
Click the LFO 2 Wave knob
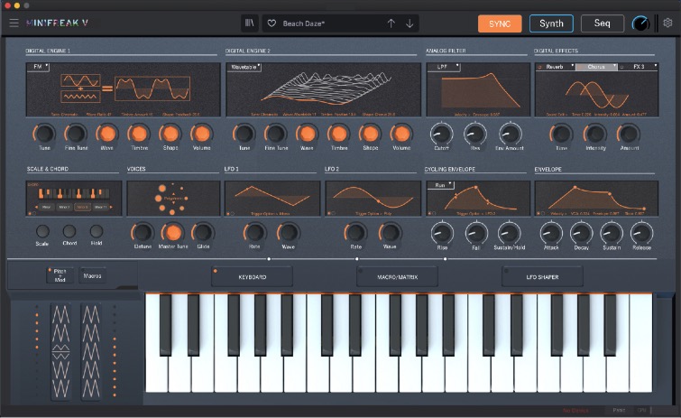pos(390,233)
